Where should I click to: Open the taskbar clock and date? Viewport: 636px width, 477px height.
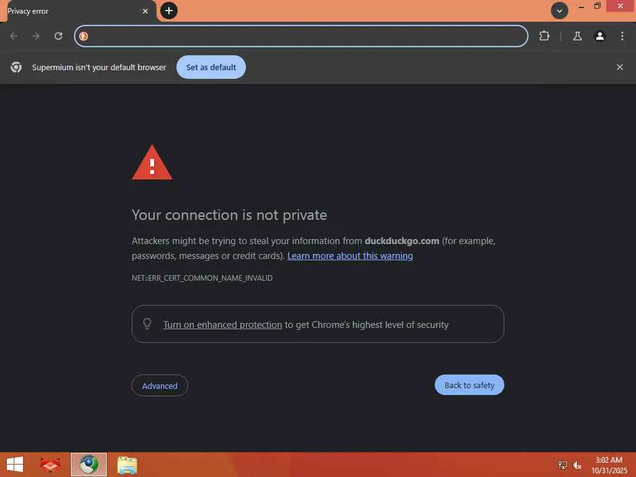coord(609,465)
